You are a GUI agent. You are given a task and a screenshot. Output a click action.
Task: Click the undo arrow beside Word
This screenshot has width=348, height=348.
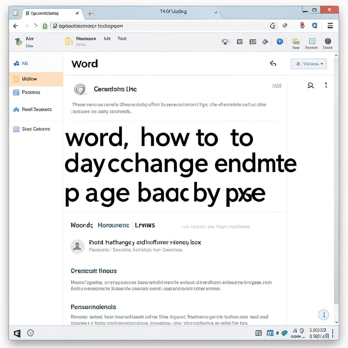[273, 64]
